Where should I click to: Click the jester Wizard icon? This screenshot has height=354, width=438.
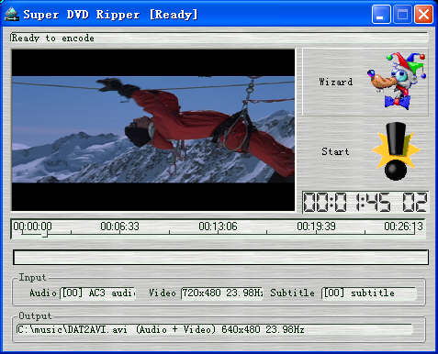[397, 81]
